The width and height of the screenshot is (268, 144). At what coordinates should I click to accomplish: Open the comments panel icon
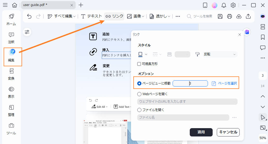tap(263, 48)
